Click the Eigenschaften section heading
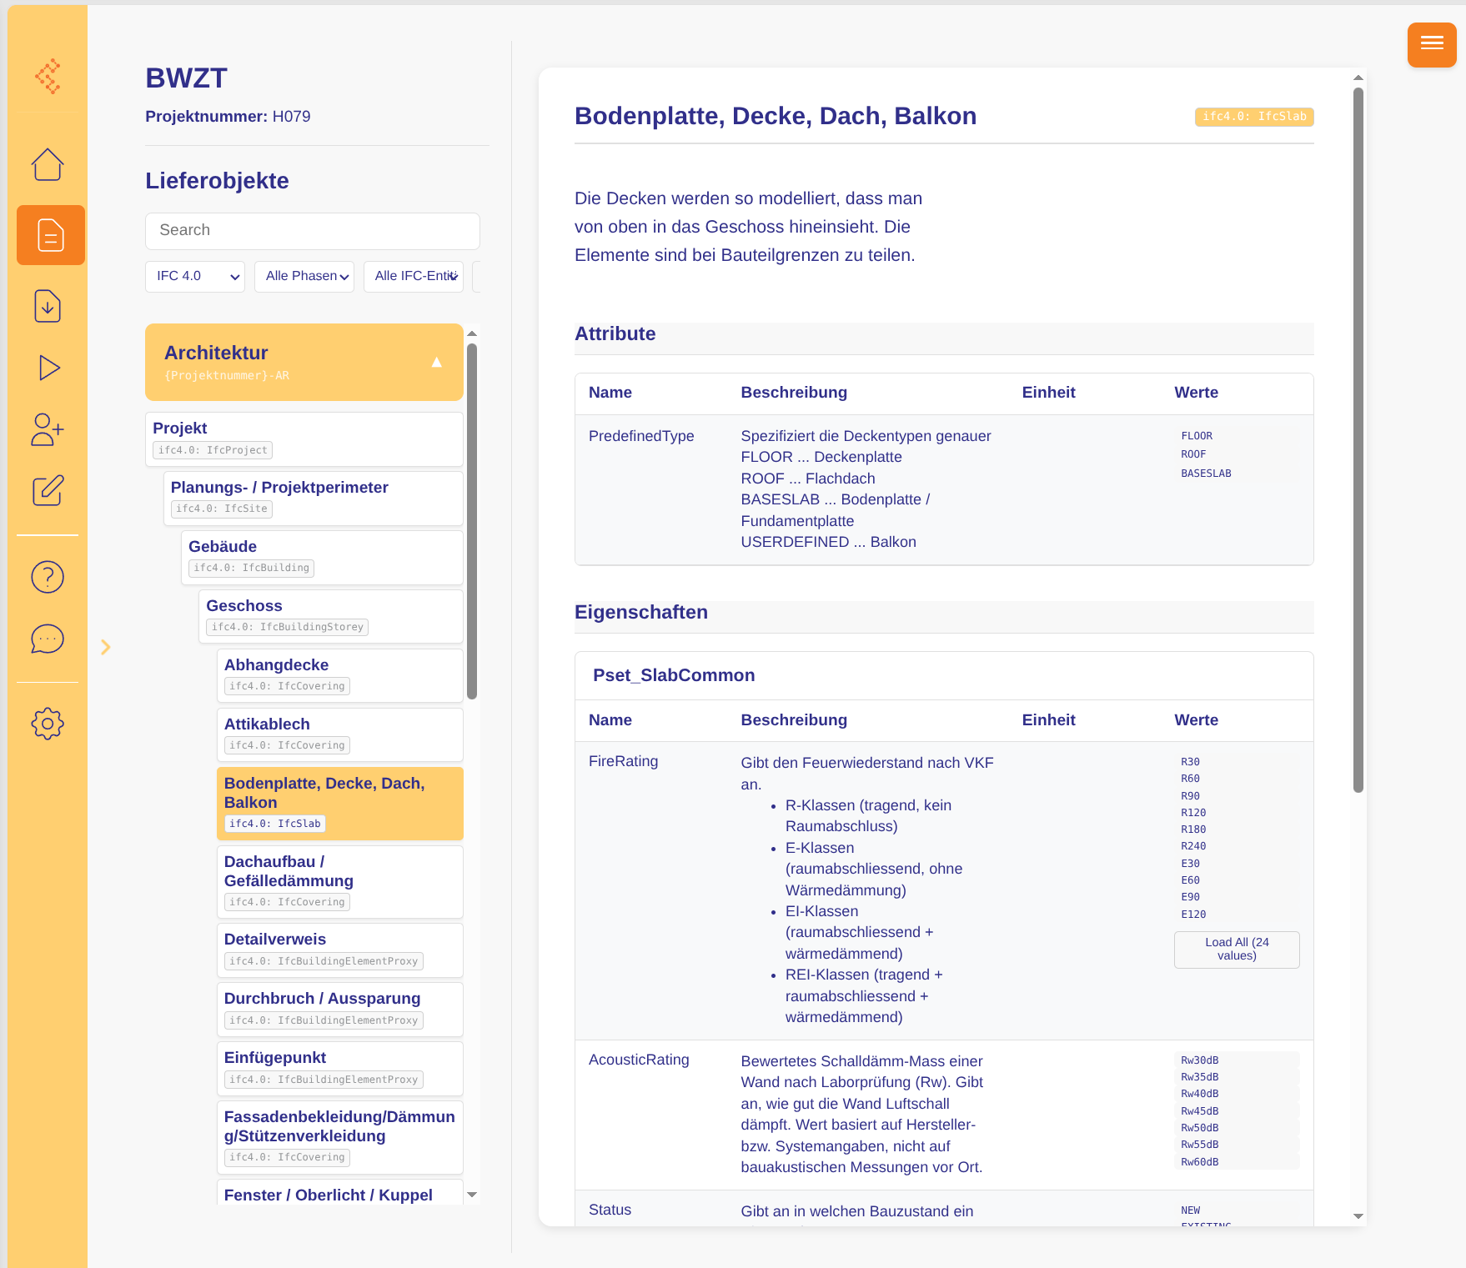This screenshot has height=1268, width=1466. (640, 613)
